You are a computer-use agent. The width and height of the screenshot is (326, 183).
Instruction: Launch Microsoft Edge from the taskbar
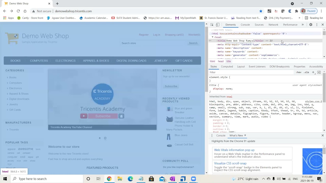click(130, 179)
